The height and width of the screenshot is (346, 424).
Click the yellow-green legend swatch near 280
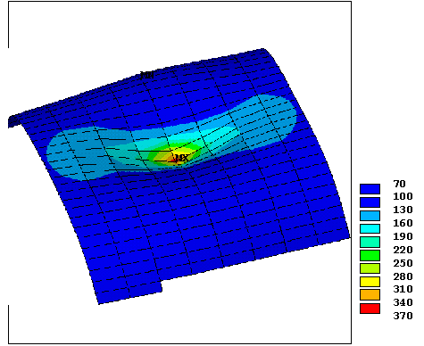[x=370, y=268]
